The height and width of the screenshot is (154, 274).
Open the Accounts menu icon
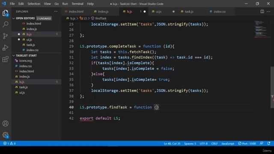[x=6, y=124]
